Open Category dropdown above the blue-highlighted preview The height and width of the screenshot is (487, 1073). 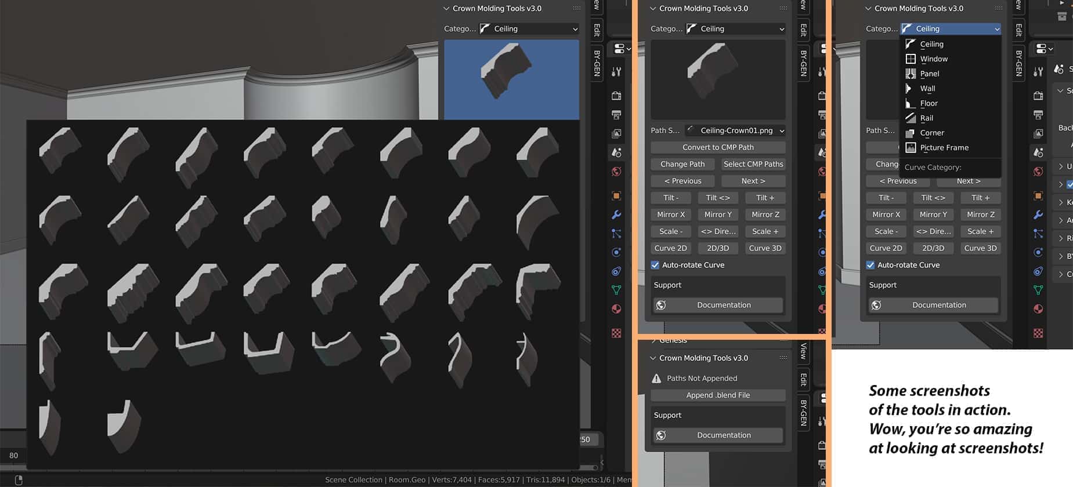529,29
